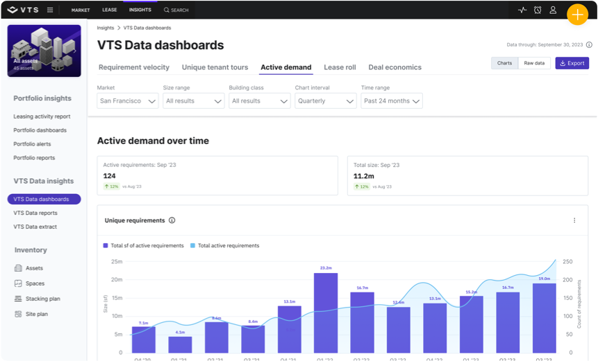Open the user profile icon
Viewport: 598px width, 361px height.
coord(553,10)
